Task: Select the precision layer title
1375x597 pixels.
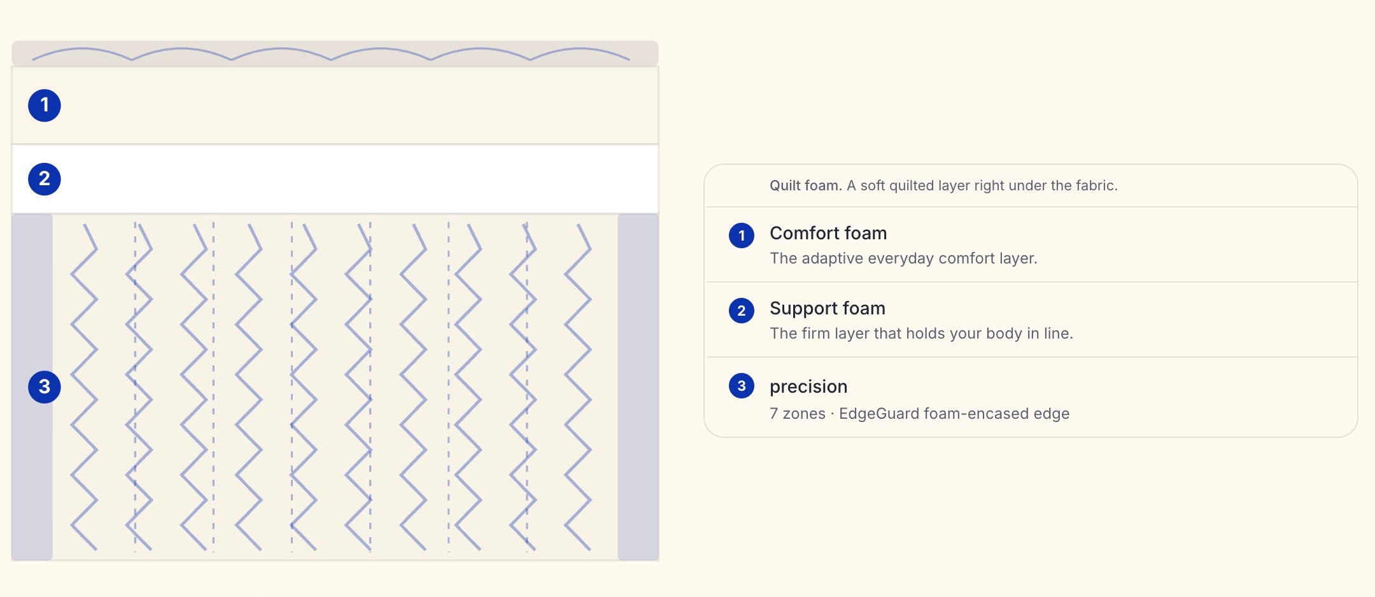Action: click(808, 387)
